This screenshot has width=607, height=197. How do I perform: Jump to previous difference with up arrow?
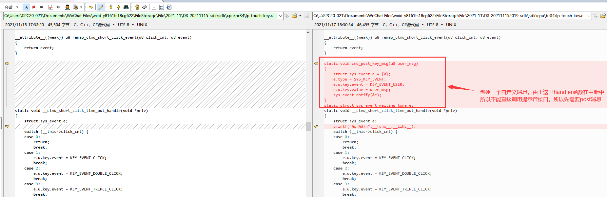(x=119, y=7)
